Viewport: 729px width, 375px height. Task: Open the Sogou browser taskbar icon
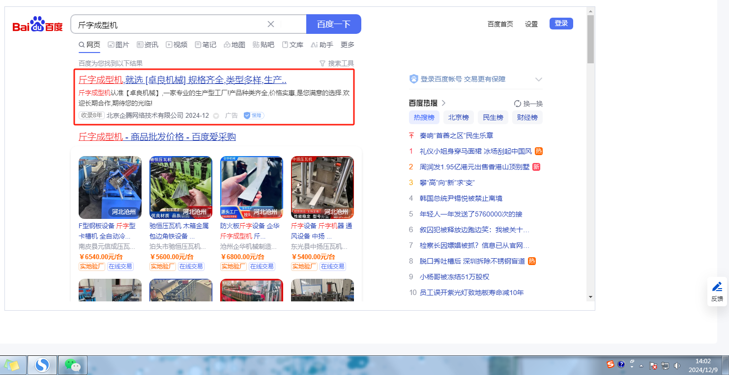pyautogui.click(x=43, y=365)
